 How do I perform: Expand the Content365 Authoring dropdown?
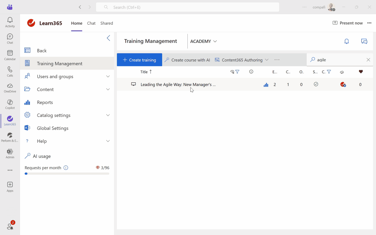[x=267, y=60]
